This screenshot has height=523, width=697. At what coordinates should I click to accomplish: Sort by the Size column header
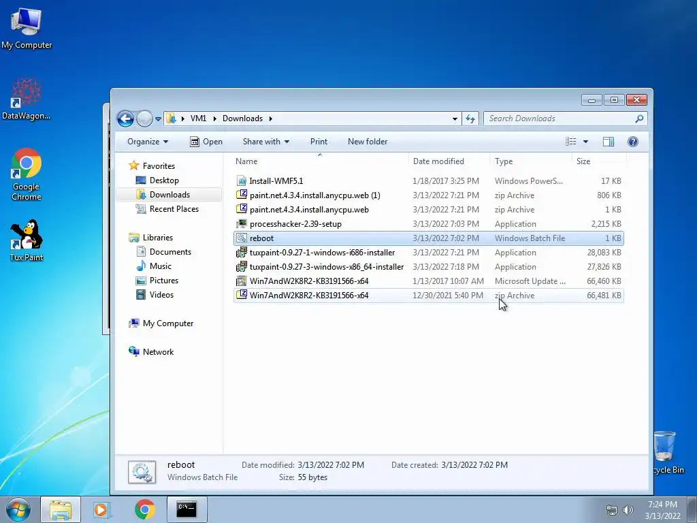coord(598,161)
